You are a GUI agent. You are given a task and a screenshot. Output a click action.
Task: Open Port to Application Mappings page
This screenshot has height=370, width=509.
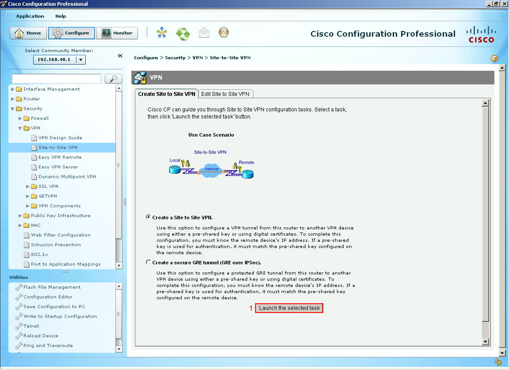click(x=65, y=264)
